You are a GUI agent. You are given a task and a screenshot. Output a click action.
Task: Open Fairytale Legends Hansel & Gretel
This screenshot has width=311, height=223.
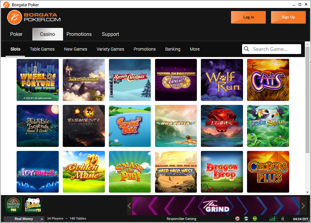[38, 126]
